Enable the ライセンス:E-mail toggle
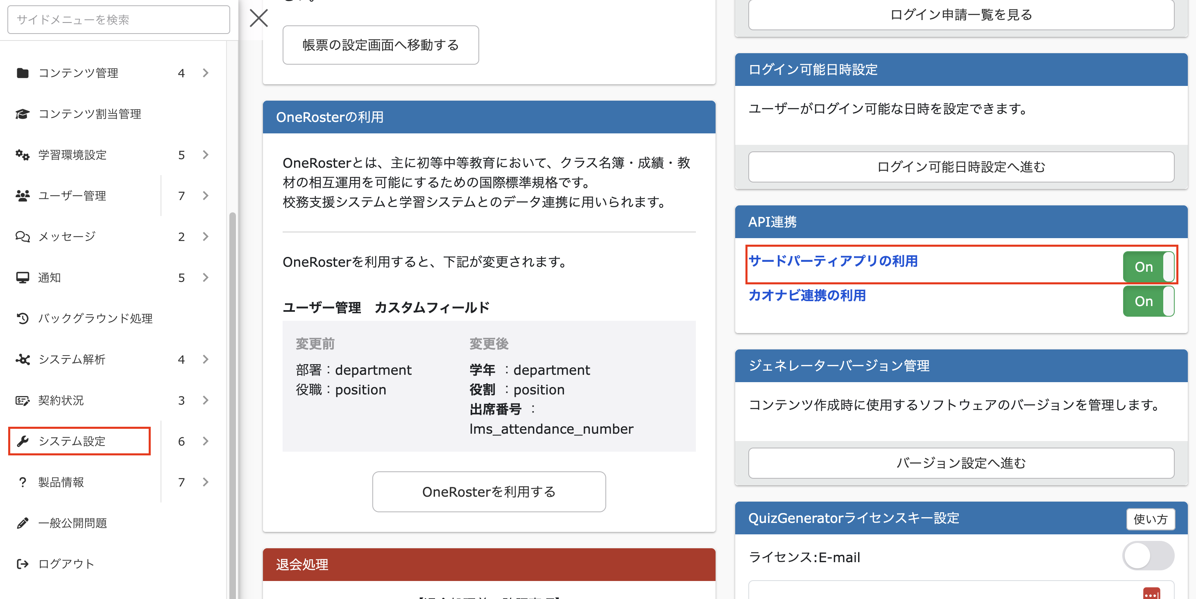Image resolution: width=1196 pixels, height=599 pixels. [x=1148, y=555]
